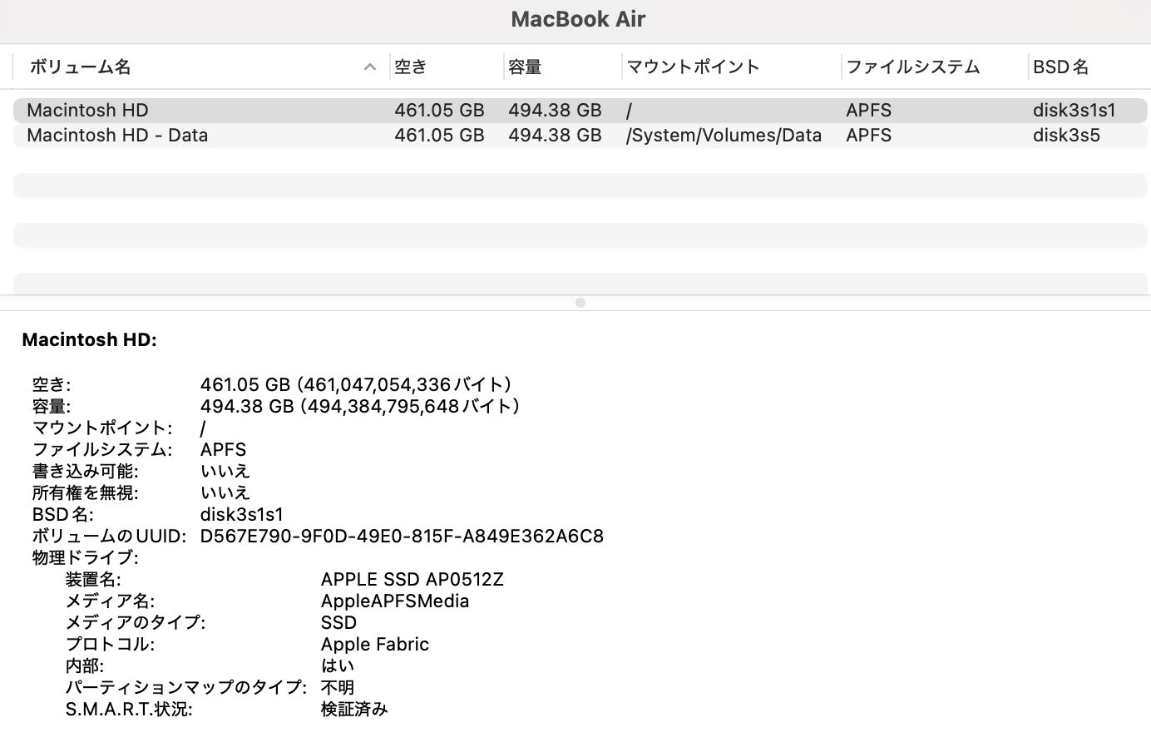Click the Apple Fabric protocol value
Viewport: 1151px width, 752px height.
click(374, 644)
